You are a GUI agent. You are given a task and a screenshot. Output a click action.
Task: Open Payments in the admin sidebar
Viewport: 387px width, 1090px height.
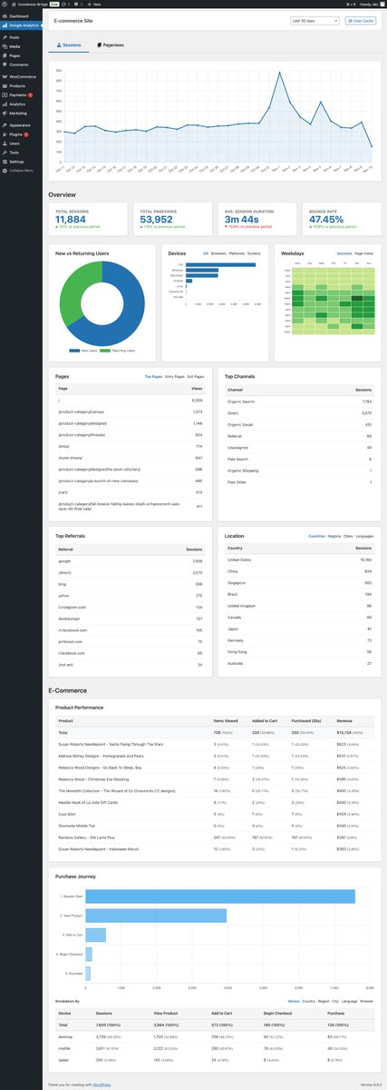pyautogui.click(x=21, y=94)
